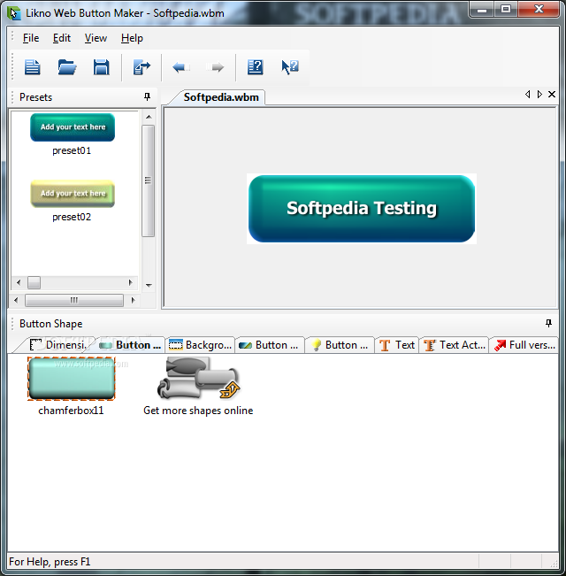
Task: Click the Export button toolbar icon
Action: pyautogui.click(x=141, y=67)
